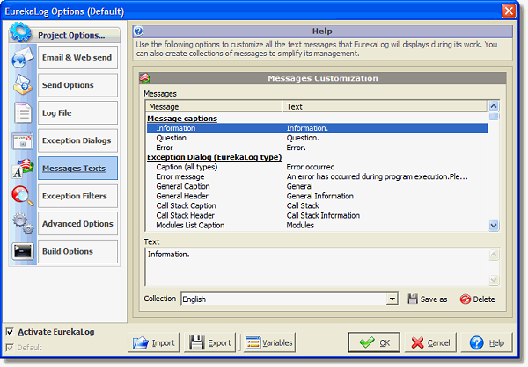Click the messages list scroll down arrow

pyautogui.click(x=494, y=225)
